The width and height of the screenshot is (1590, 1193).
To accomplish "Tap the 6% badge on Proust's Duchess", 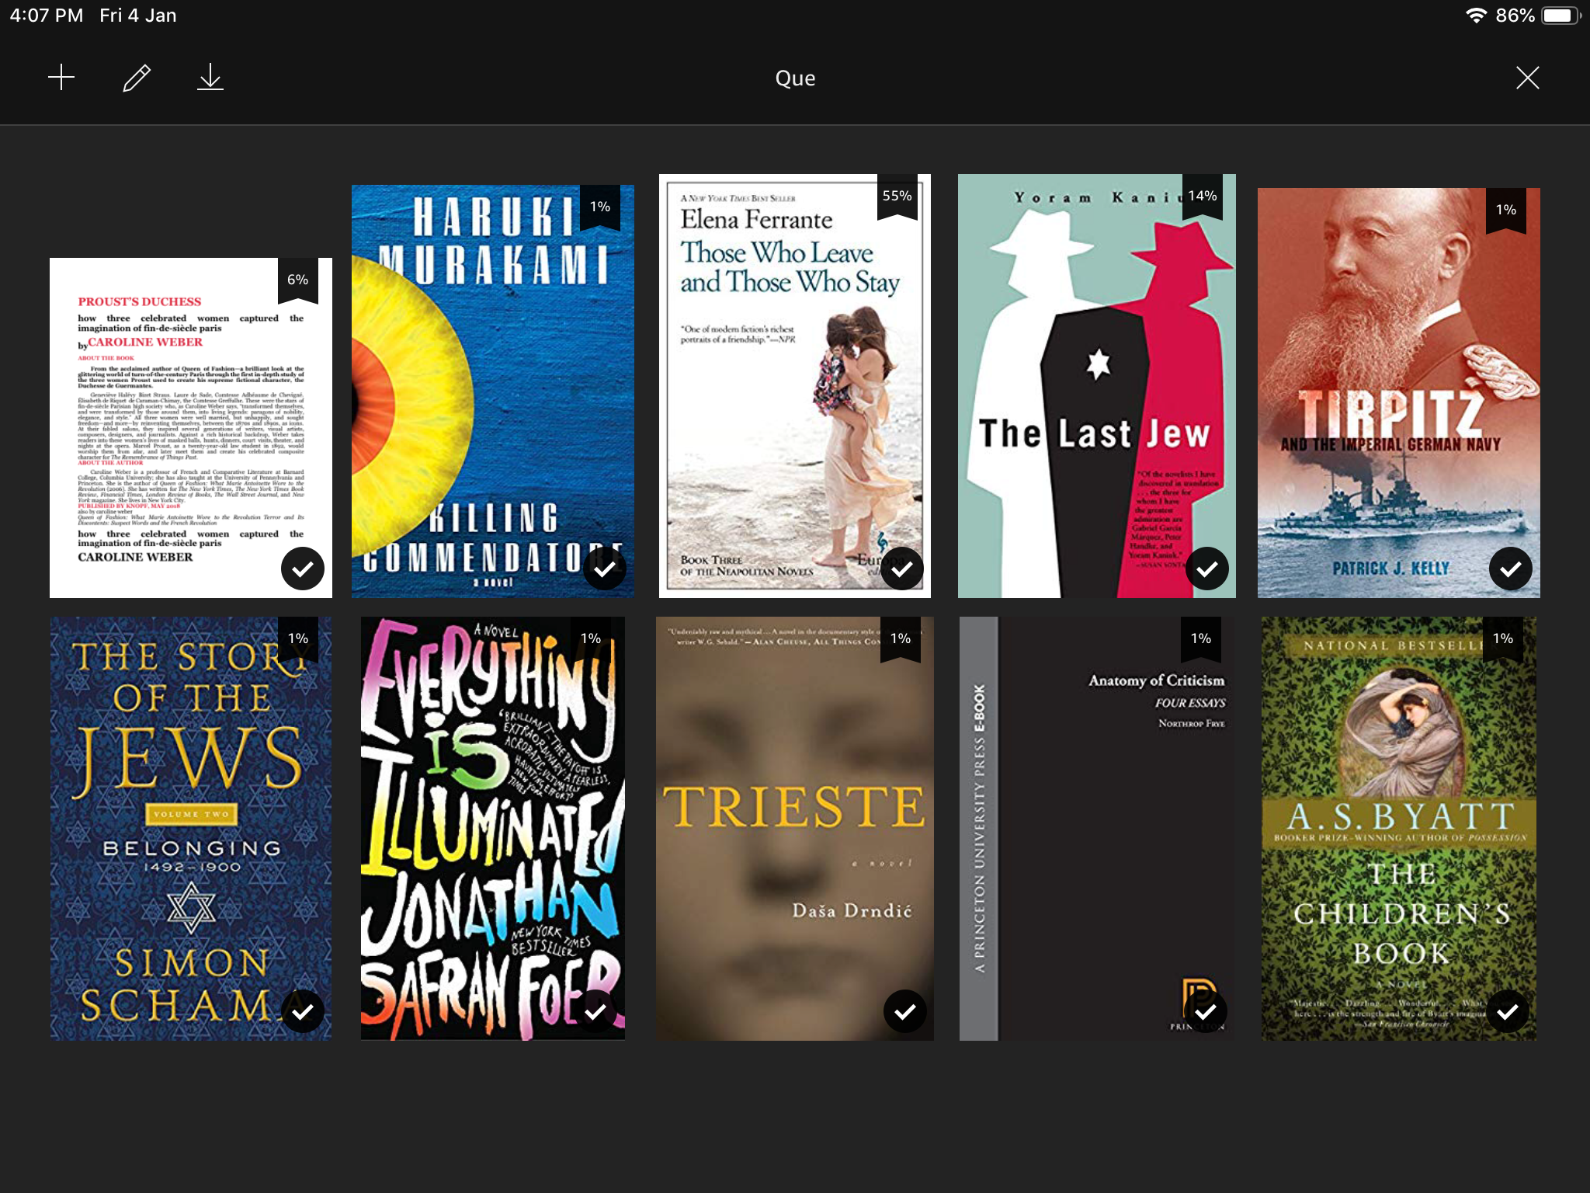I will 297,280.
